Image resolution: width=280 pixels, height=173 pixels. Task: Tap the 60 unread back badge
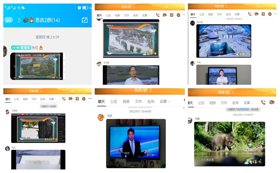click(8, 20)
